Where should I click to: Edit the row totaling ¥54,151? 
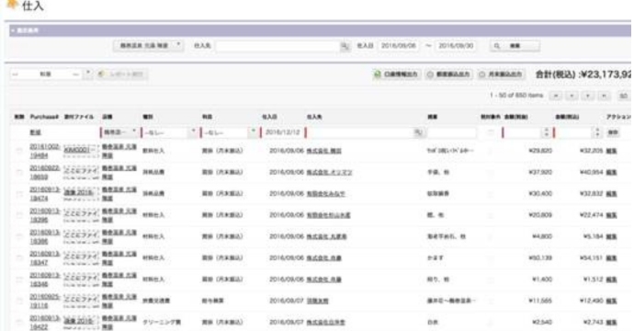611,258
